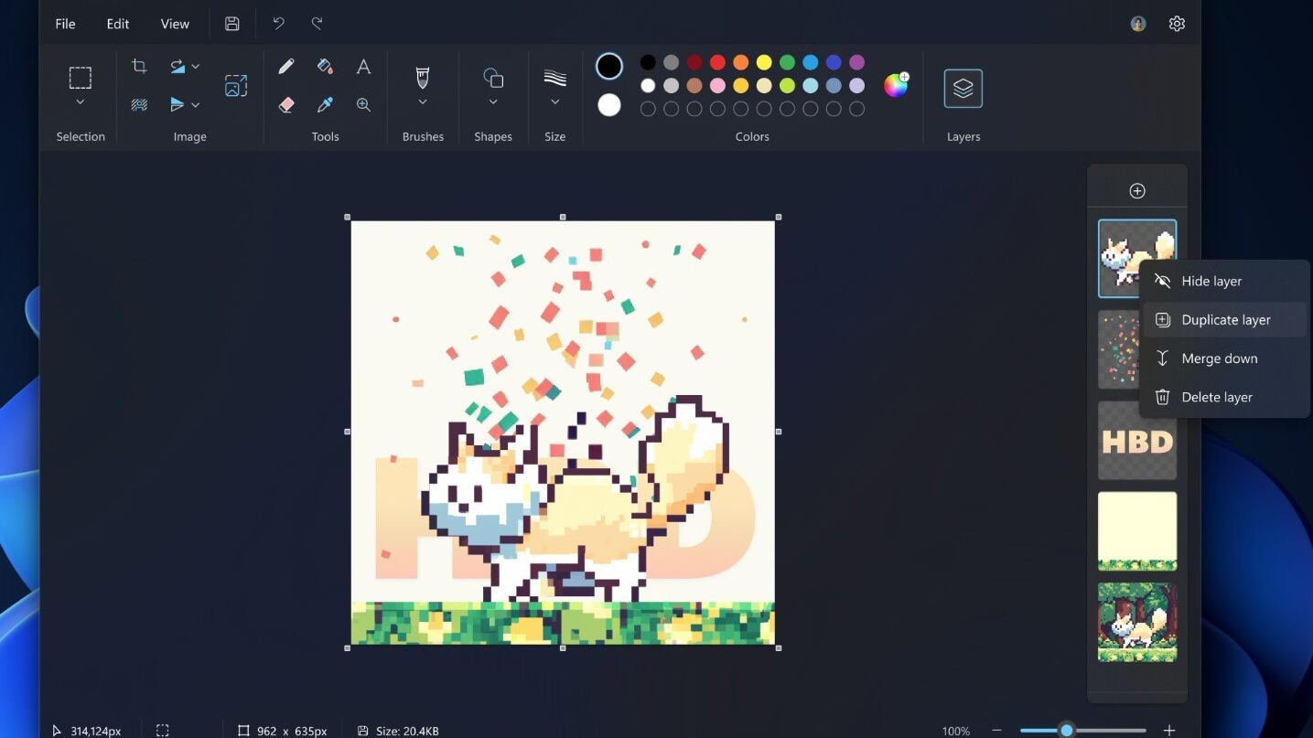The width and height of the screenshot is (1313, 738).
Task: Select the Fill bucket tool
Action: [325, 66]
